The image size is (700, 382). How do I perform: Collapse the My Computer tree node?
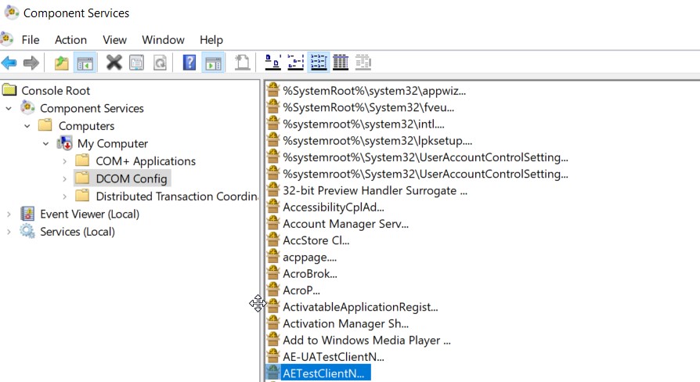pyautogui.click(x=46, y=144)
